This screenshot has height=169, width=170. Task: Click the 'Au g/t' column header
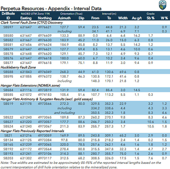pyautogui.click(x=137, y=18)
